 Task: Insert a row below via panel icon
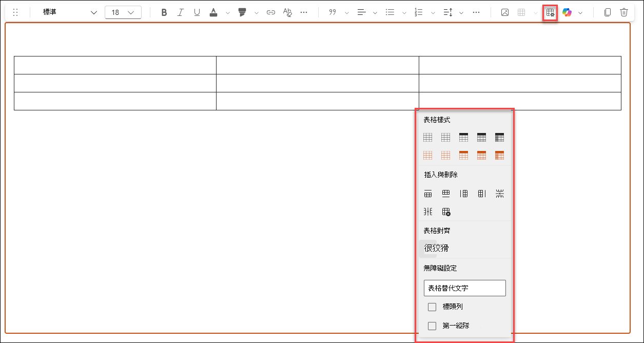coord(446,194)
